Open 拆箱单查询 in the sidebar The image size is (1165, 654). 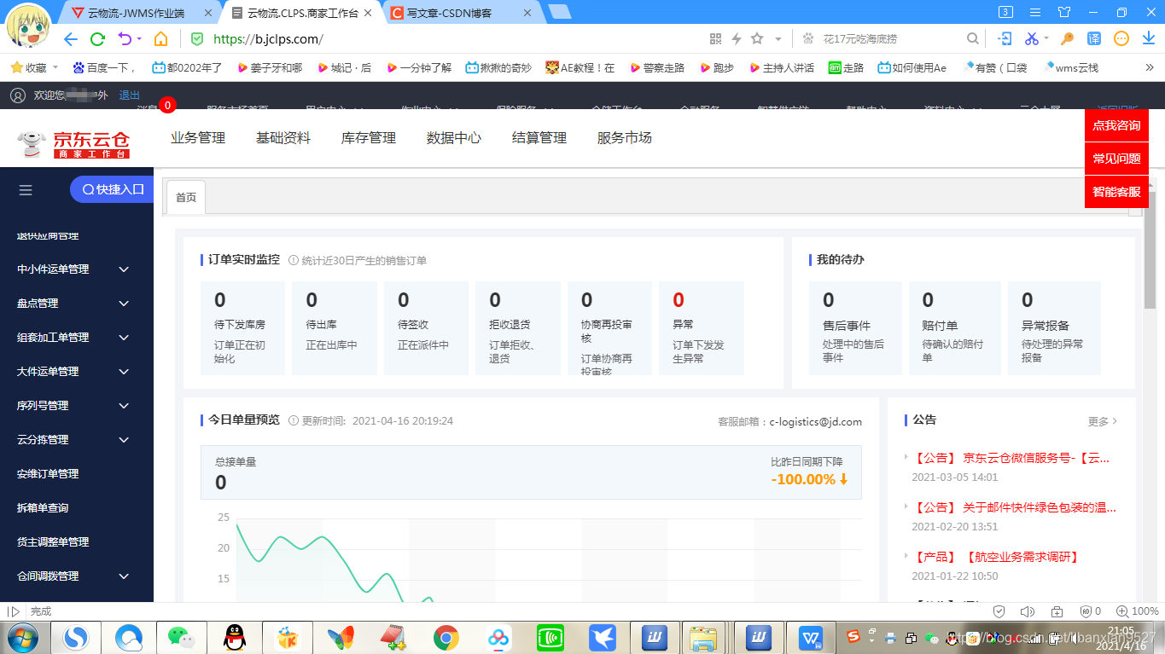pyautogui.click(x=43, y=508)
